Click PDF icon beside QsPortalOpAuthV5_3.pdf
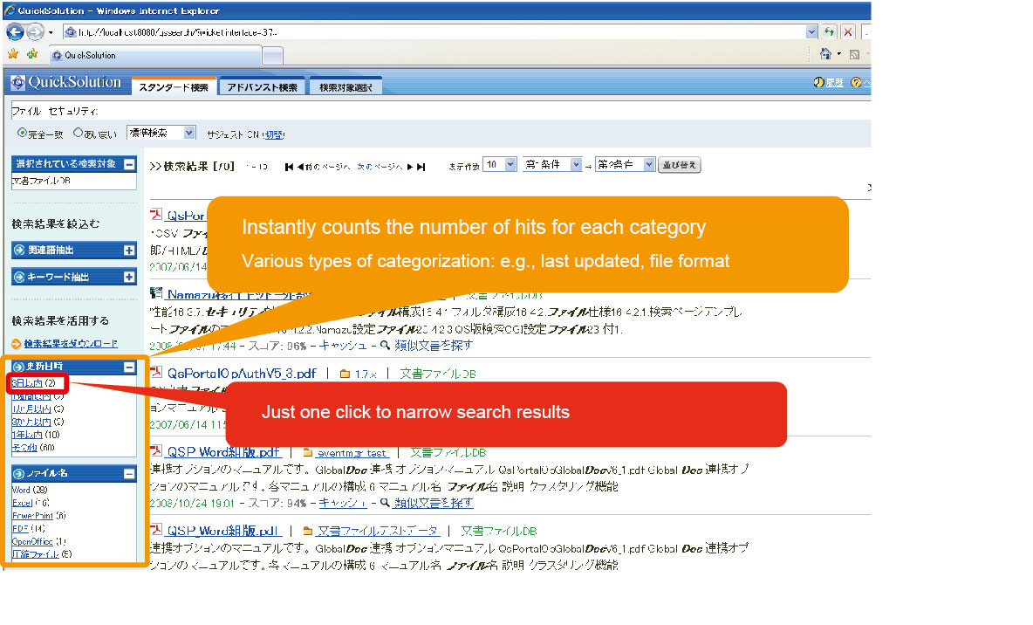Image resolution: width=1033 pixels, height=625 pixels. (156, 373)
